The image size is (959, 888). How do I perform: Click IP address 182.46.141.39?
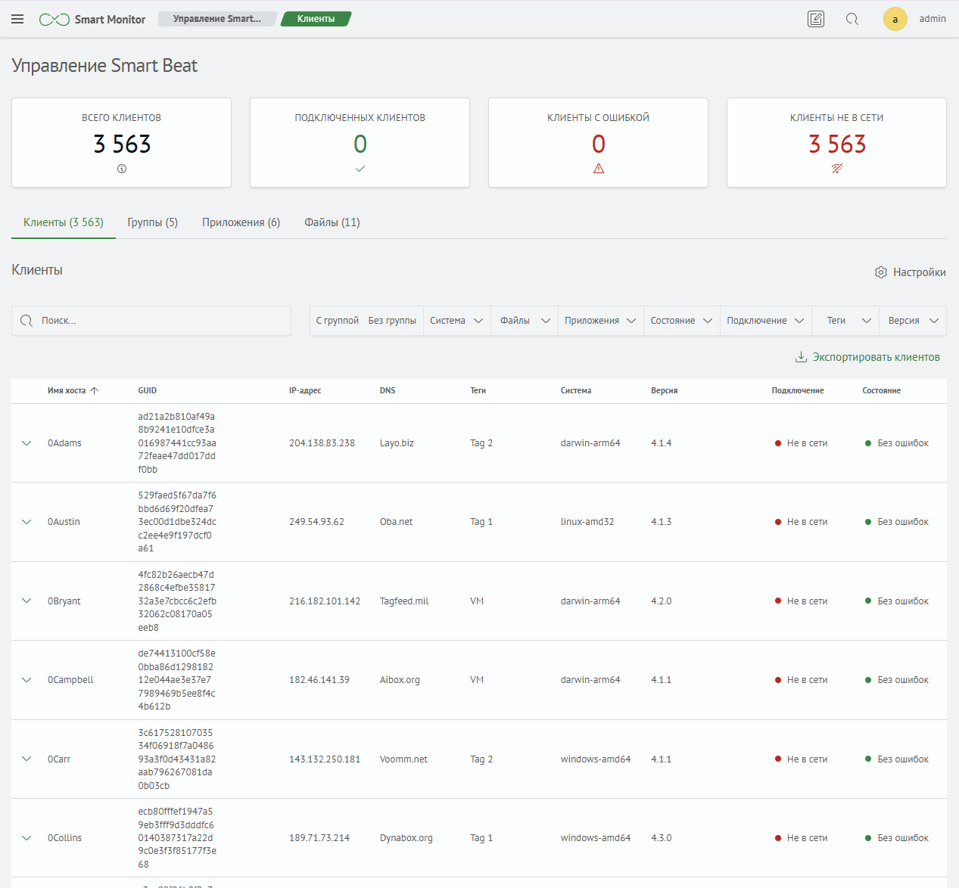319,680
